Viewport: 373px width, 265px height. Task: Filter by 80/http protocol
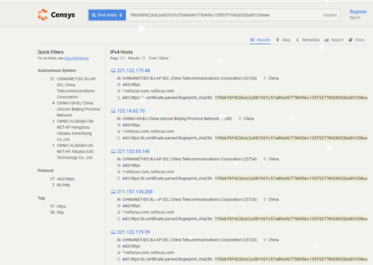coord(63,185)
